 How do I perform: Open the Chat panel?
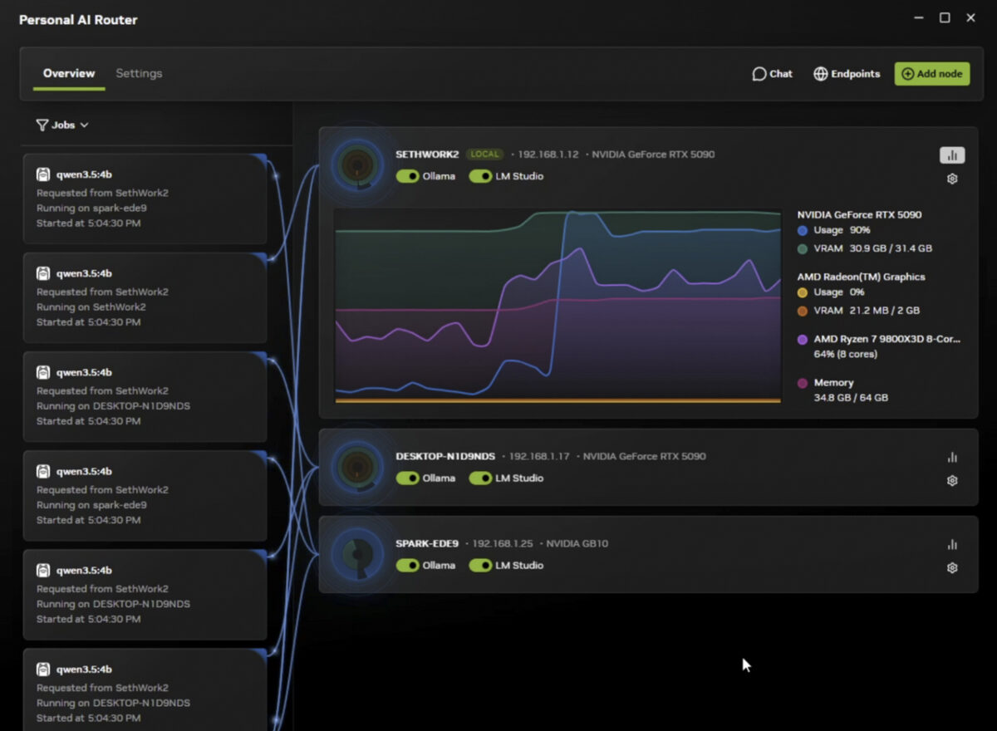pyautogui.click(x=772, y=74)
